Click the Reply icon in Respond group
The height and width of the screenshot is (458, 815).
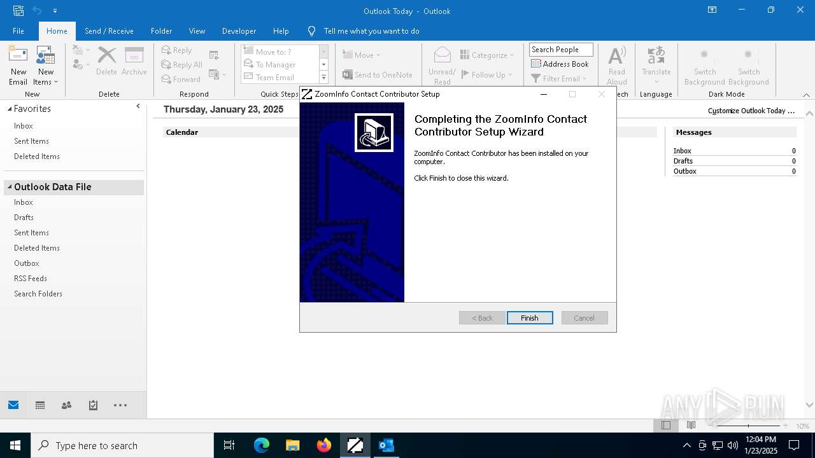point(176,50)
